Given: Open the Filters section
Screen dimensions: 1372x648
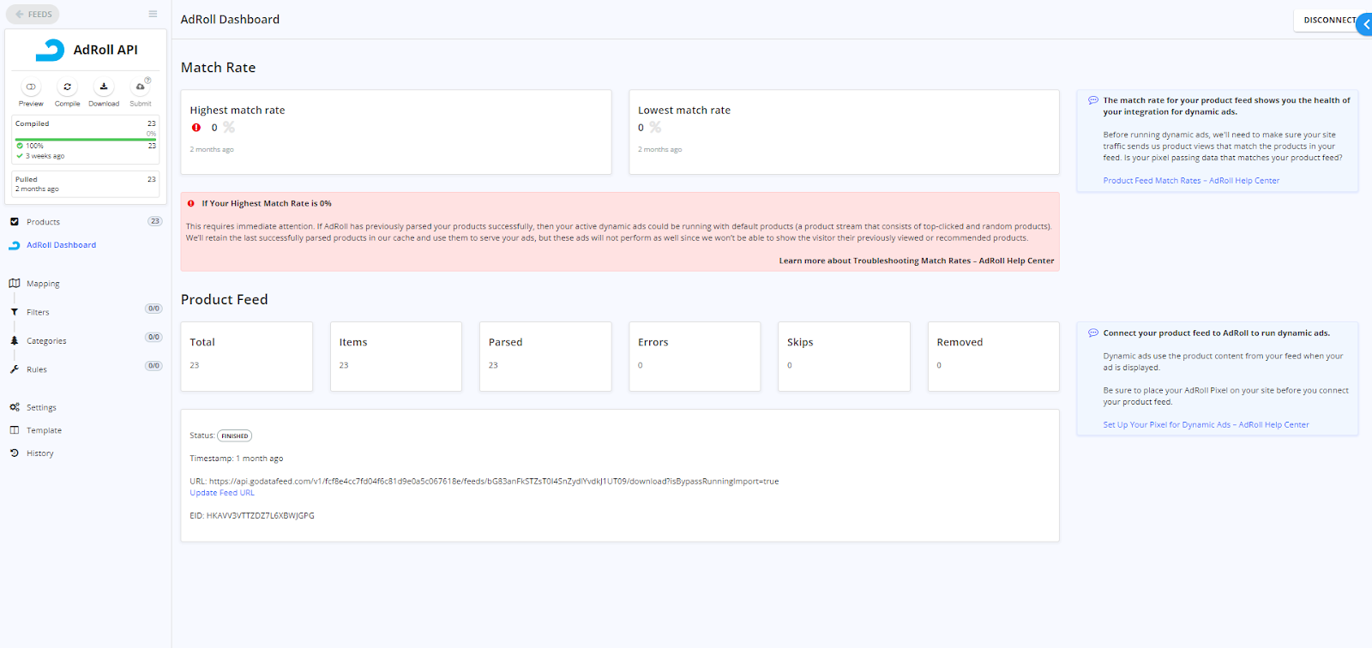Looking at the screenshot, I should click(38, 313).
